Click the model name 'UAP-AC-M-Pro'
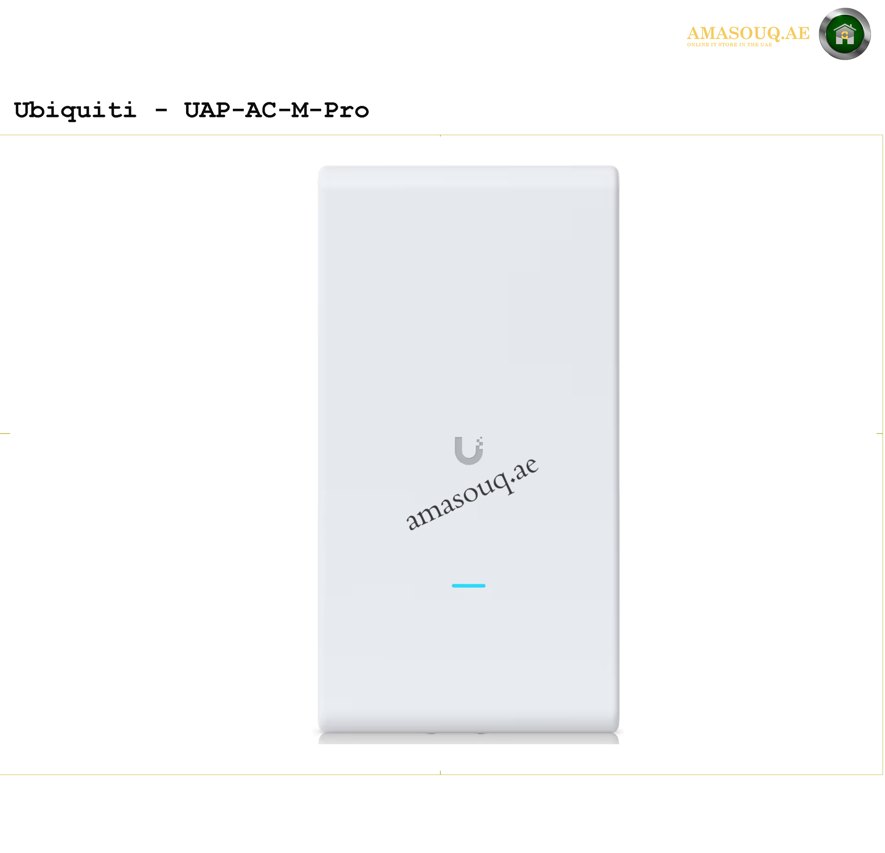885x853 pixels. click(x=277, y=110)
